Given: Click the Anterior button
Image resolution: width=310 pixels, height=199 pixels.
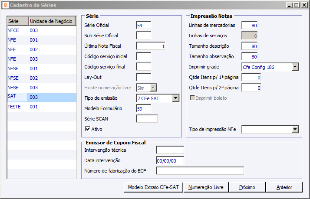Looking at the screenshot, I should tap(284, 187).
